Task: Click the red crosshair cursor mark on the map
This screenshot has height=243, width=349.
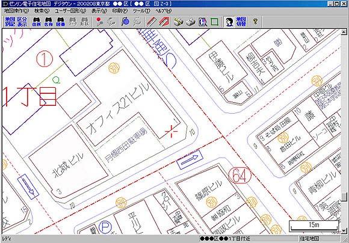Action: [171, 132]
